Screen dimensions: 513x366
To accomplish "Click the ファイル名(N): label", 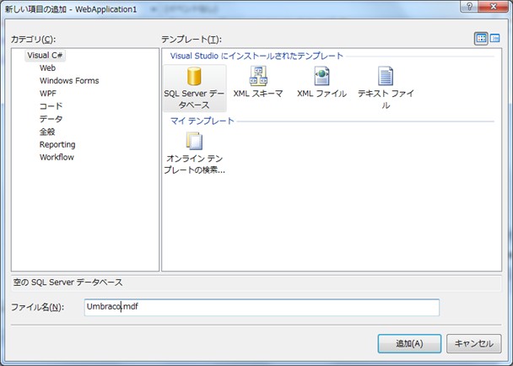I will click(37, 307).
